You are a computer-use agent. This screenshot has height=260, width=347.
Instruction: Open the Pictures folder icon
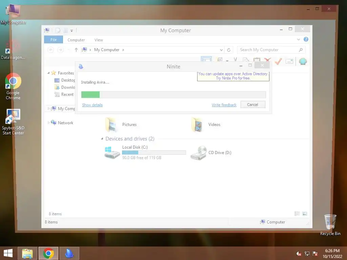pyautogui.click(x=111, y=125)
